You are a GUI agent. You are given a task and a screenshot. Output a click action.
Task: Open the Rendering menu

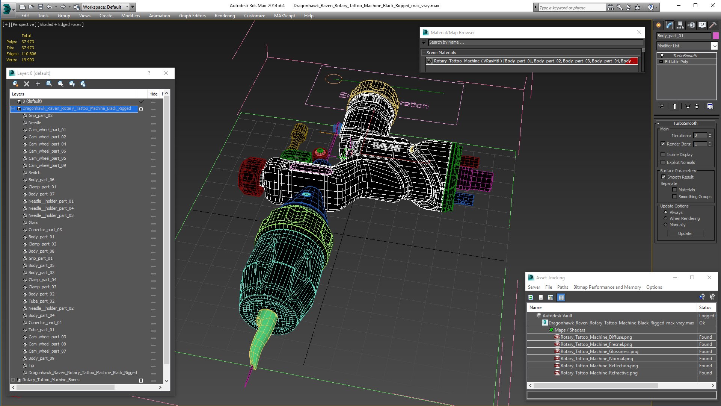click(x=225, y=16)
